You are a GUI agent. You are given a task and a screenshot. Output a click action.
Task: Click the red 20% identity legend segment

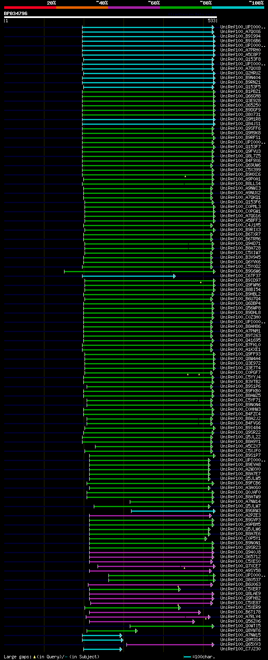30,8
